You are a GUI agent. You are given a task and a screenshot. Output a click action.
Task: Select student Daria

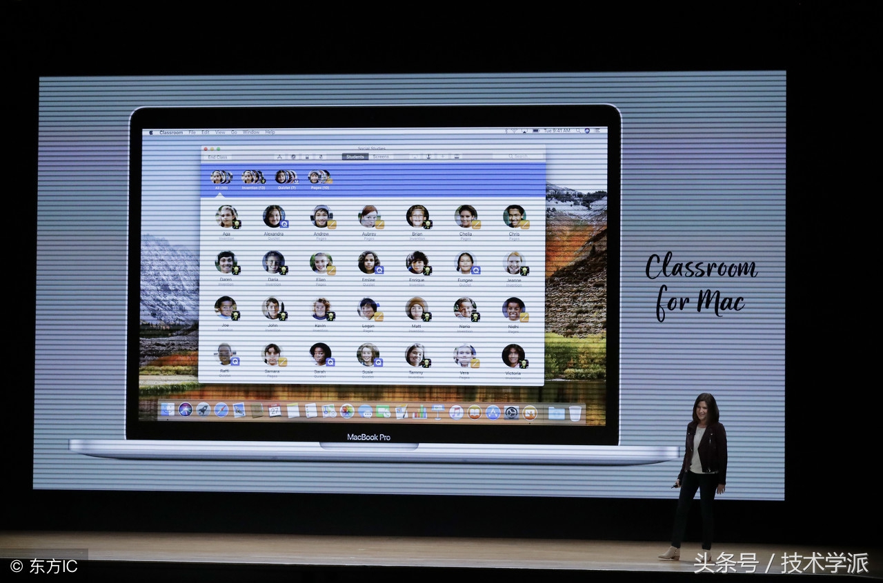[x=273, y=267]
